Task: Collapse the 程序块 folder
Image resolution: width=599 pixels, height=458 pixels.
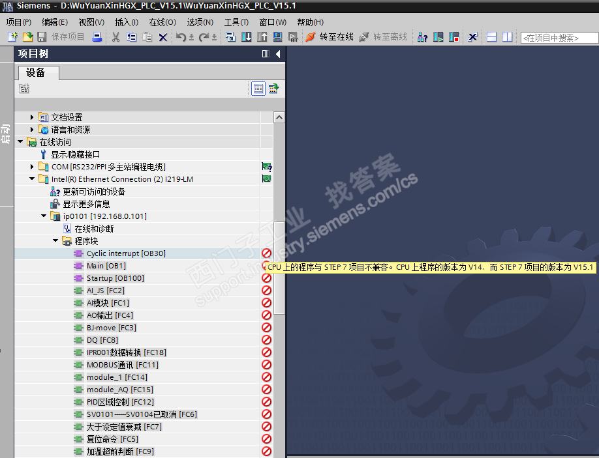Action: pos(55,241)
